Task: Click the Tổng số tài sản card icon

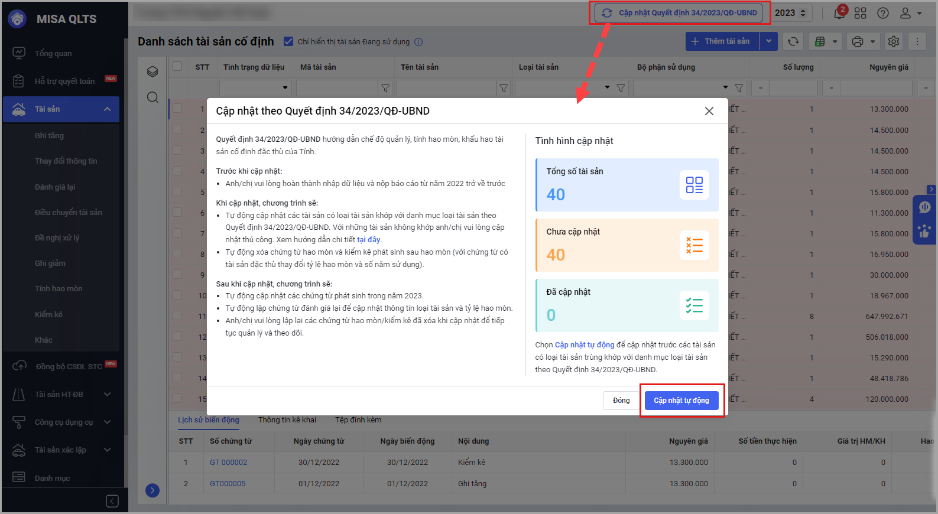Action: pos(694,185)
